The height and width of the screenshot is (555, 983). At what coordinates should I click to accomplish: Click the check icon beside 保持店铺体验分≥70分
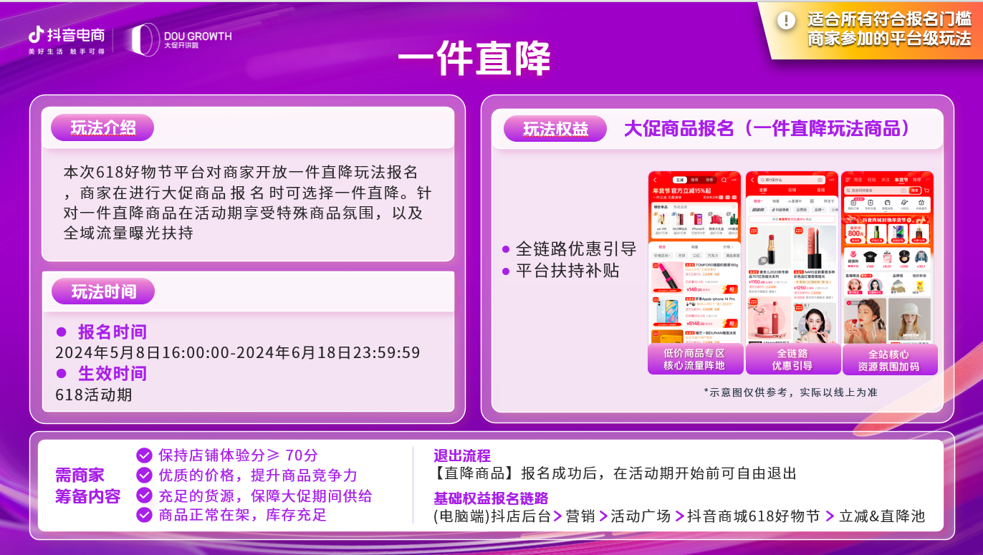point(144,455)
